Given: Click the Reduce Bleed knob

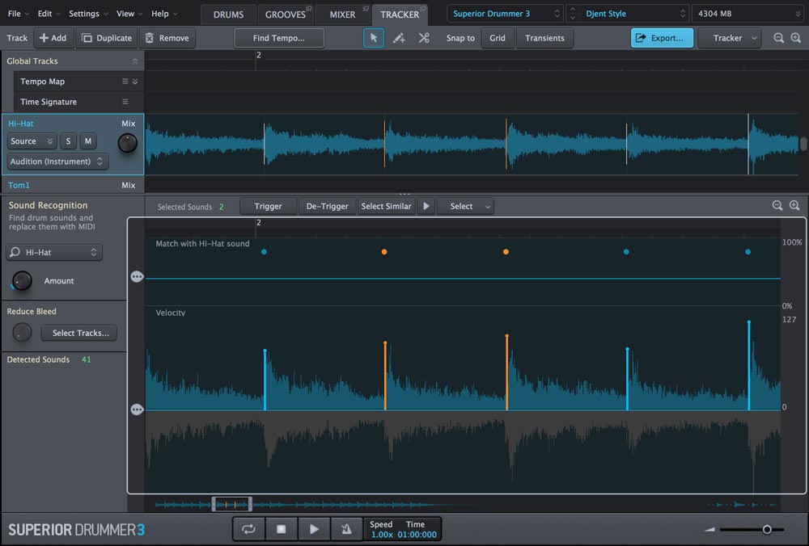Looking at the screenshot, I should click(22, 332).
